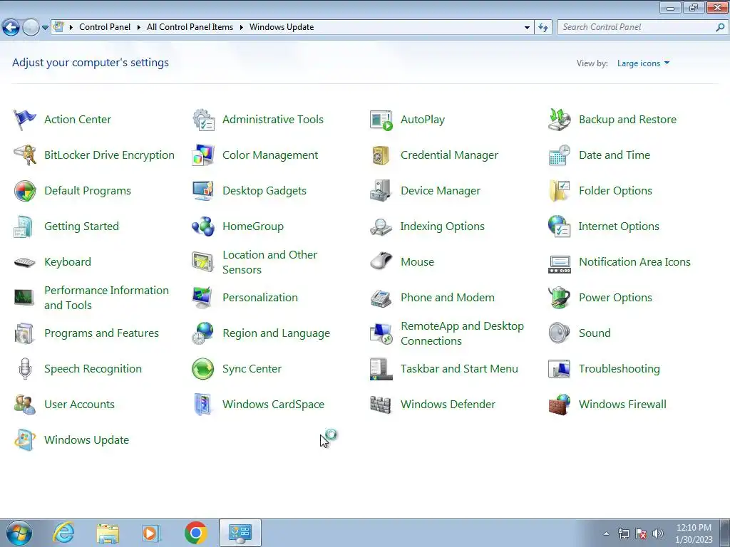Open the Windows Defender wall icon
The image size is (730, 547).
(x=381, y=405)
